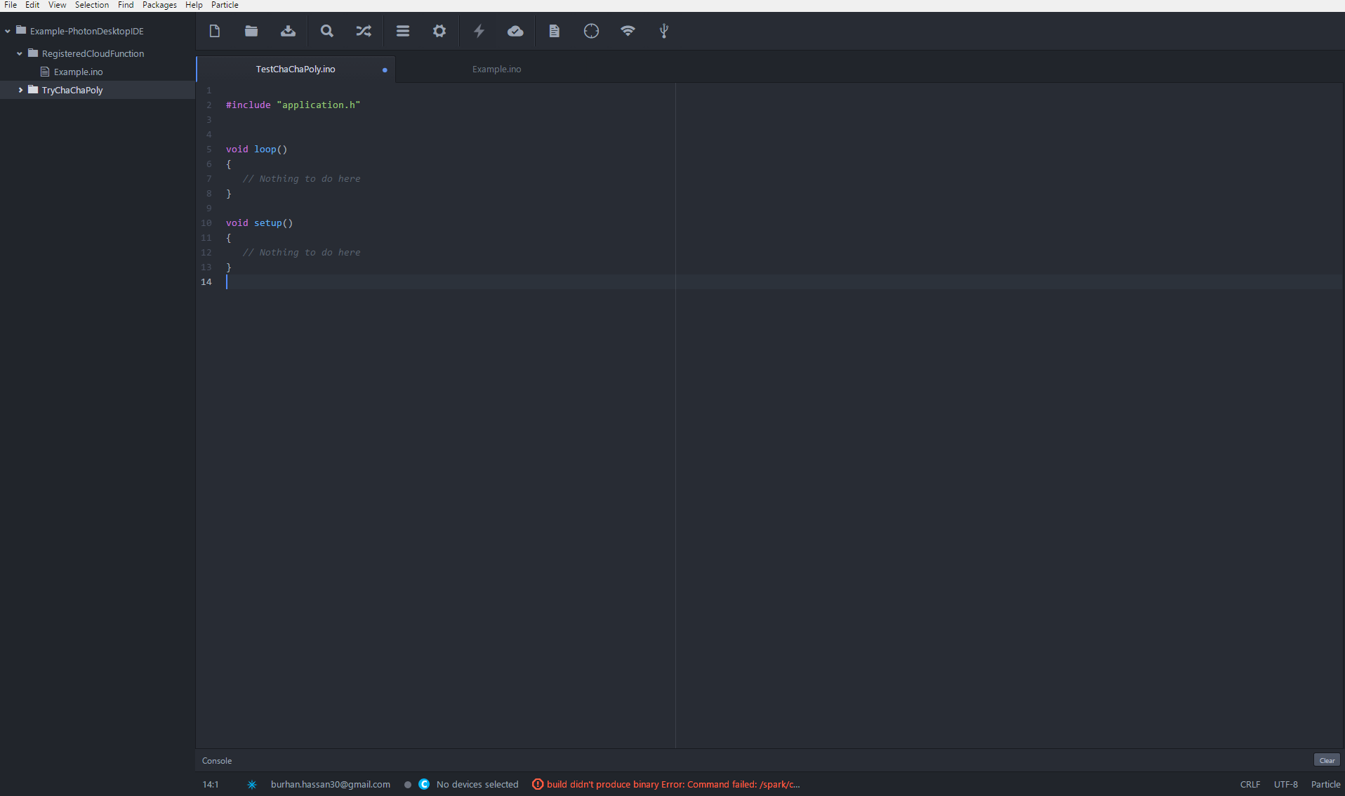Open the magnifier search tool
Image resolution: width=1345 pixels, height=796 pixels.
pyautogui.click(x=327, y=31)
